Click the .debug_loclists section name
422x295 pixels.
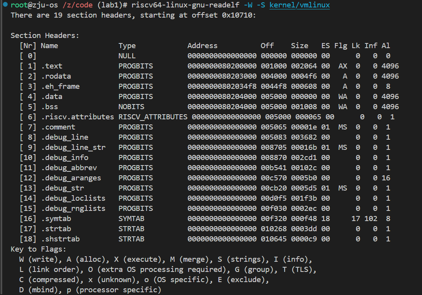(73, 198)
